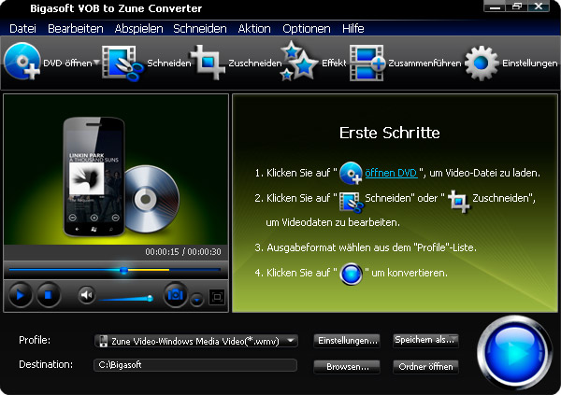Click the playback seek bar handle
The width and height of the screenshot is (561, 395).
point(123,270)
